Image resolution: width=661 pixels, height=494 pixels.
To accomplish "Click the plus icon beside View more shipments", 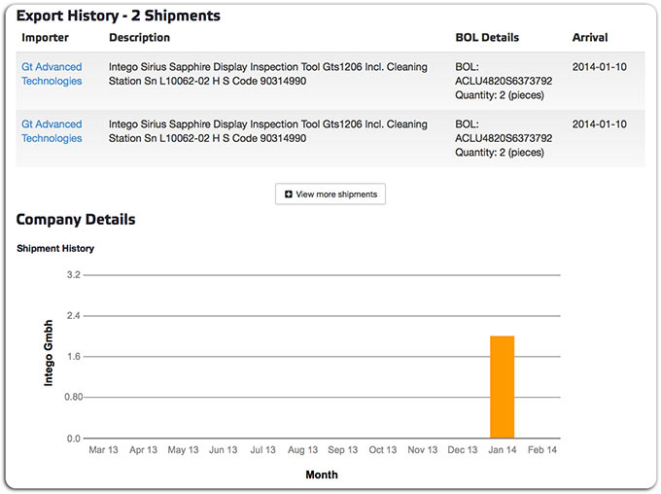I will pyautogui.click(x=289, y=194).
